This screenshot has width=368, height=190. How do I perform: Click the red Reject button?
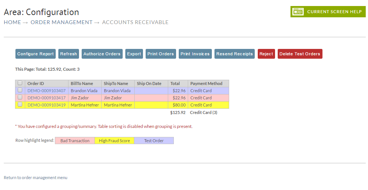click(x=266, y=54)
